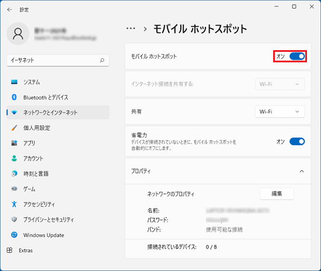321x271 pixels.
Task: Open 個人用設定 category
Action: pyautogui.click(x=58, y=128)
